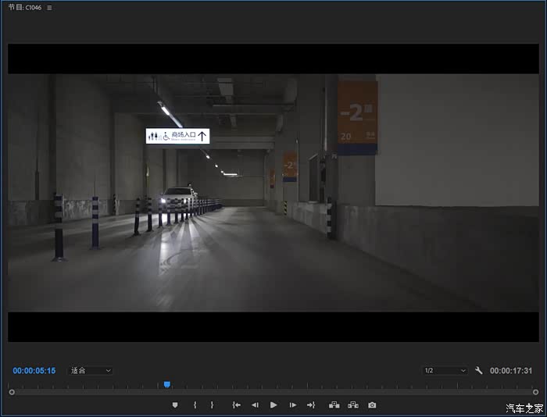Screen dimensions: 547x417
Task: Step forward one frame
Action: tap(292, 405)
